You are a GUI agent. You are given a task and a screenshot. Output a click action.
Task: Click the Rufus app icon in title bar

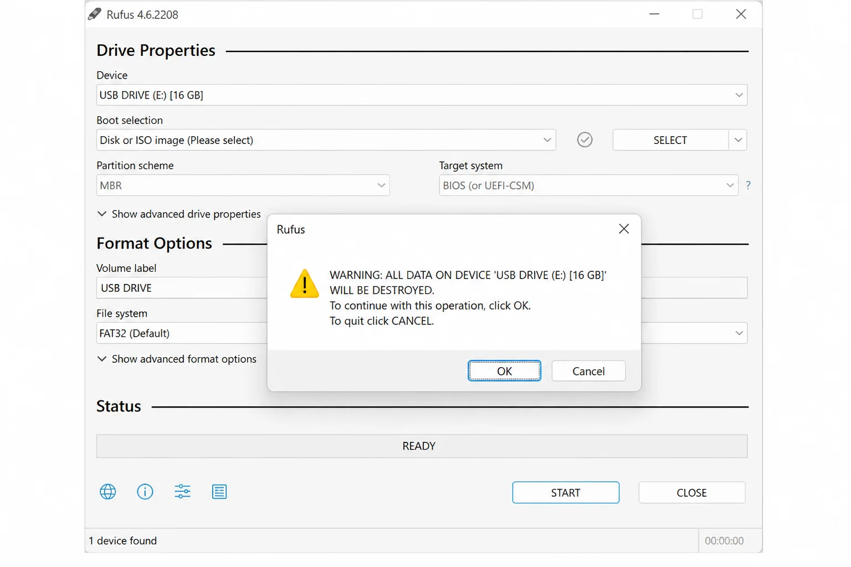95,14
